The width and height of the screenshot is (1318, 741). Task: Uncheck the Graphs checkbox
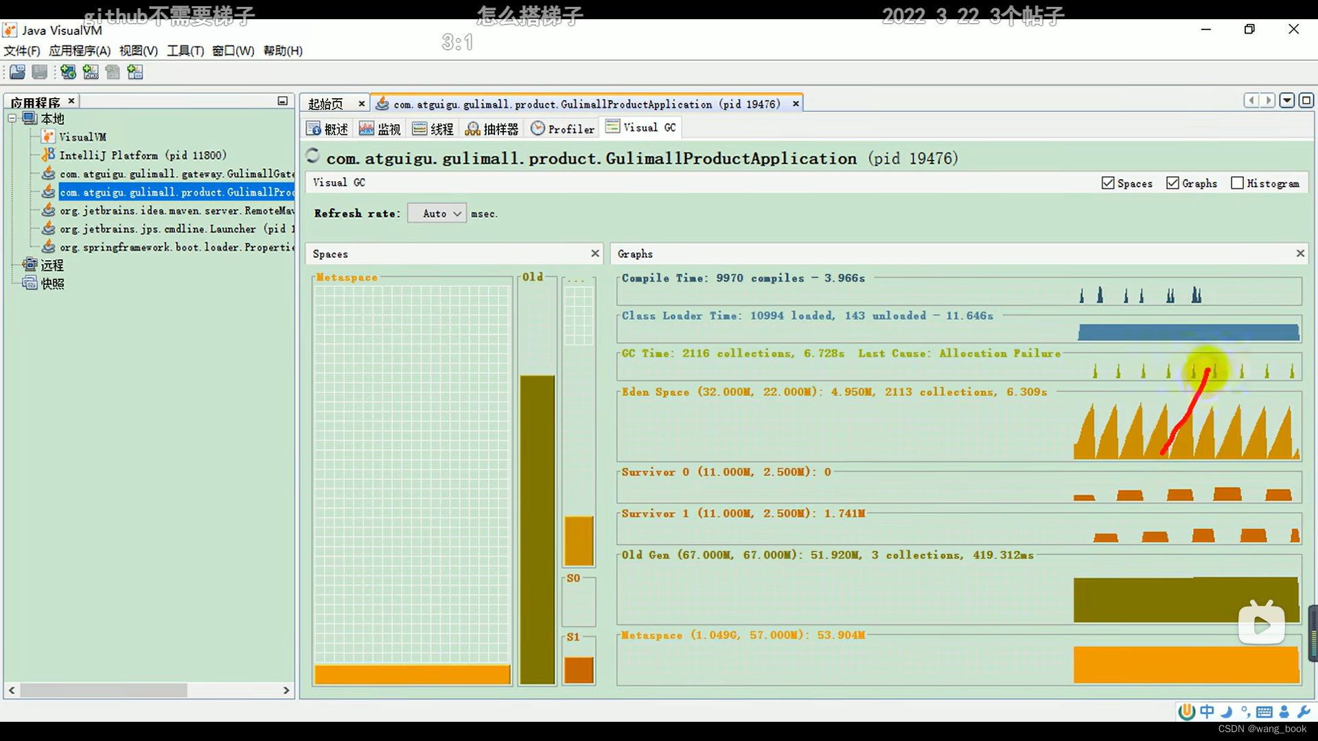(x=1172, y=183)
